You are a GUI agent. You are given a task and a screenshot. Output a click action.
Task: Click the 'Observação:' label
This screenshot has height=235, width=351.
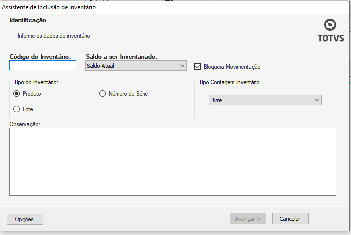click(x=25, y=124)
